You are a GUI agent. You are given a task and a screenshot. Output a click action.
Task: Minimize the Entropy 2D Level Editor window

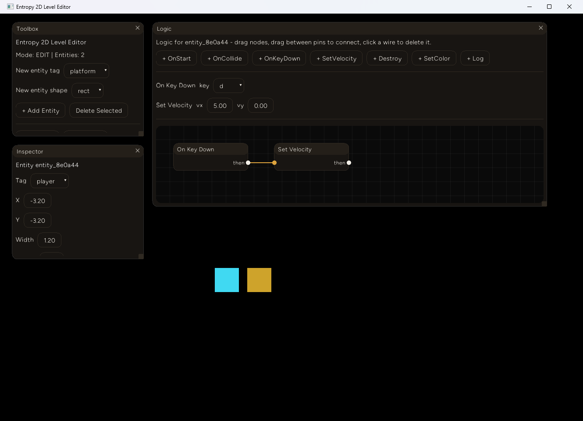[x=530, y=7]
